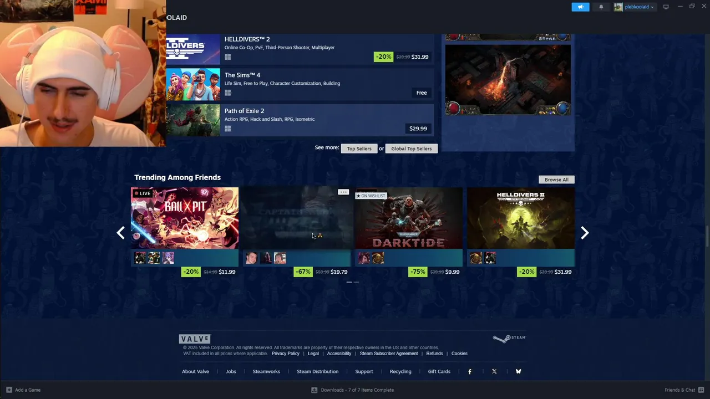Click the Free price tag
The height and width of the screenshot is (399, 710).
point(422,93)
